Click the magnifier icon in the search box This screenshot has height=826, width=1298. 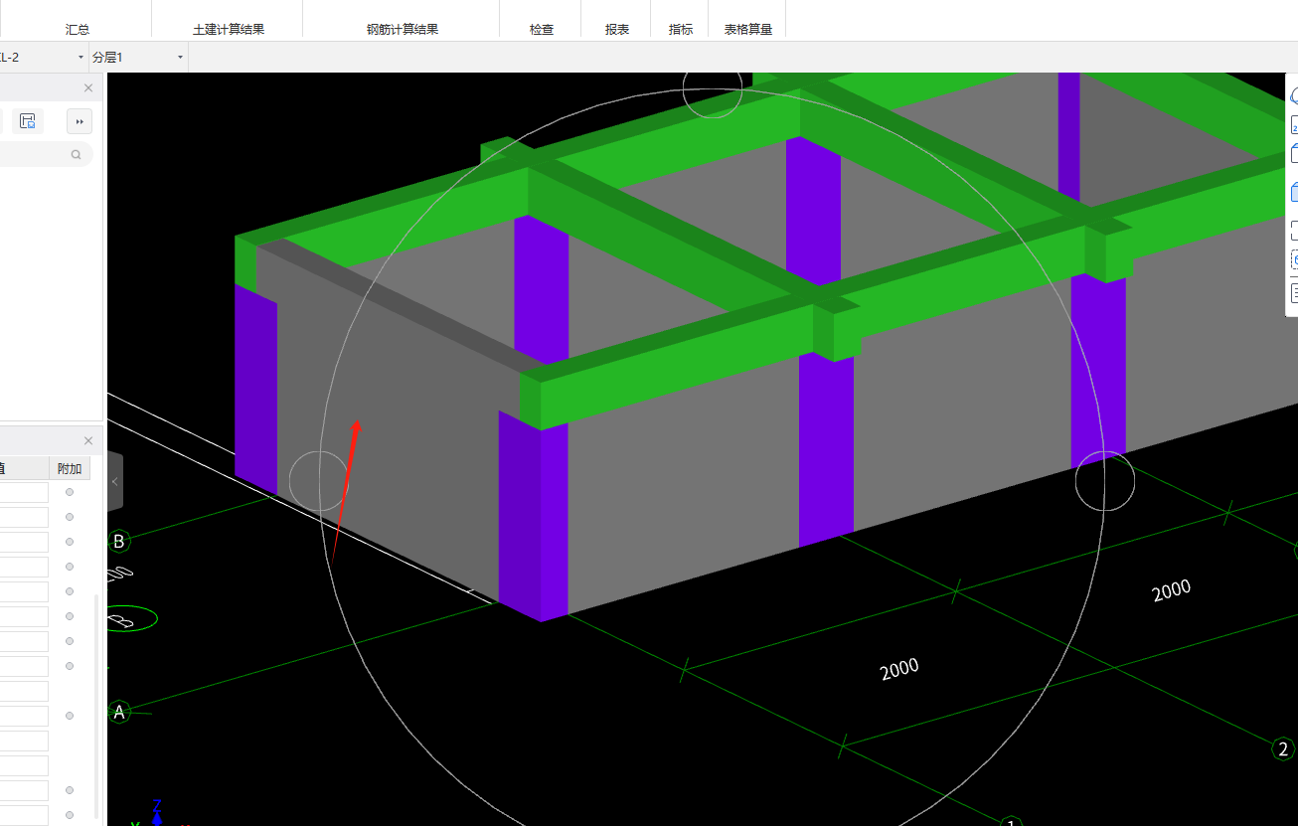[76, 155]
